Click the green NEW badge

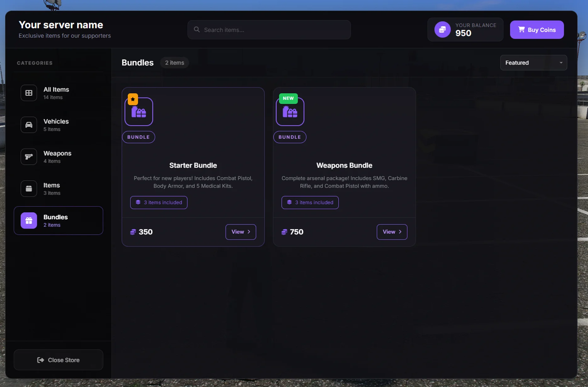click(x=288, y=98)
